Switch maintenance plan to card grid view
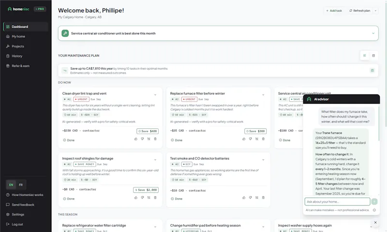Image resolution: width=387 pixels, height=232 pixels. 365,56
